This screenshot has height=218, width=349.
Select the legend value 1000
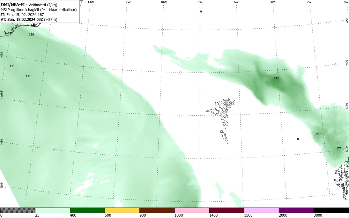178,215
